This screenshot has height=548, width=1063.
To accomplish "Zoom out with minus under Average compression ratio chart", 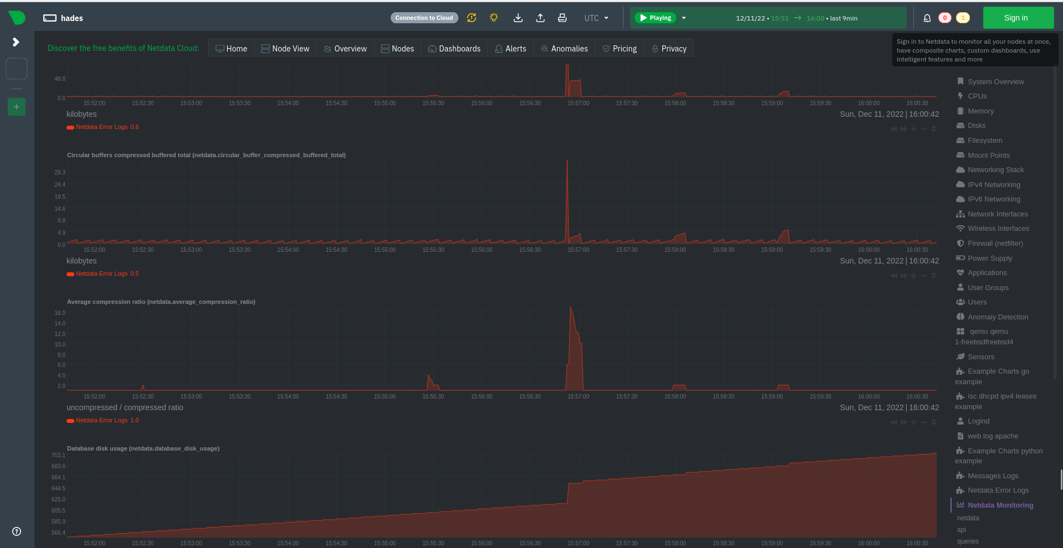I will click(x=923, y=422).
